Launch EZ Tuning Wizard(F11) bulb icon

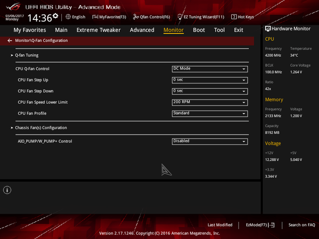coord(179,17)
